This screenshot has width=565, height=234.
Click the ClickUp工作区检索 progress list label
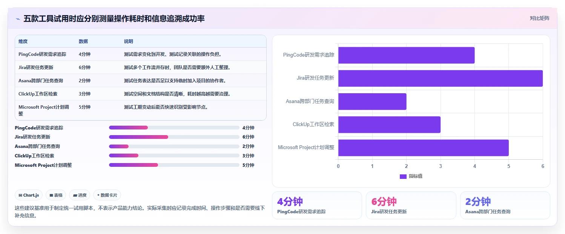35,155
